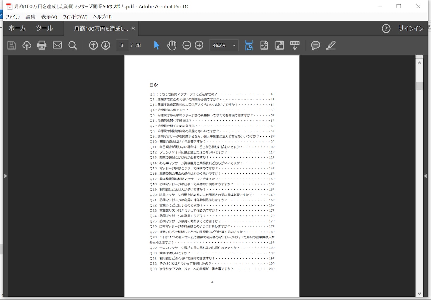Click the Q17 柔道整復師 line
This screenshot has height=300, width=431.
[x=212, y=179]
